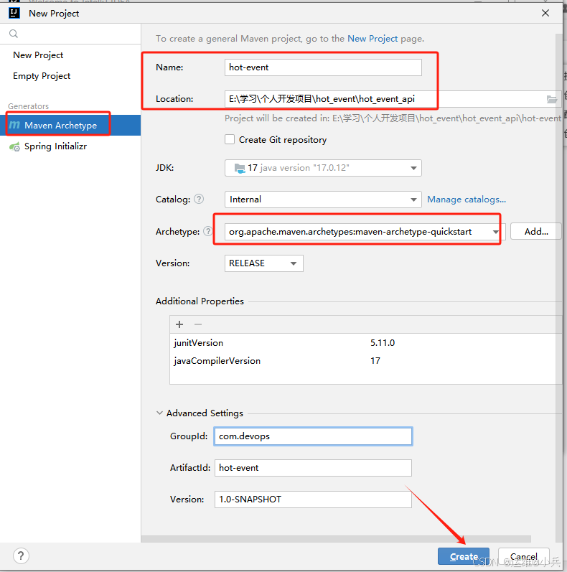The width and height of the screenshot is (567, 572).
Task: Click the Add... archetype button
Action: 536,231
